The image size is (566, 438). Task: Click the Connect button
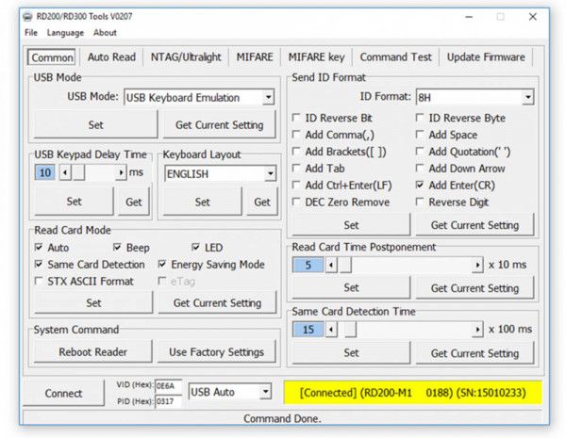[63, 393]
